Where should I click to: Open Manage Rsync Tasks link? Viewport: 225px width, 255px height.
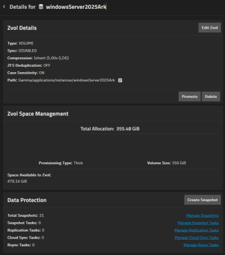click(x=201, y=245)
